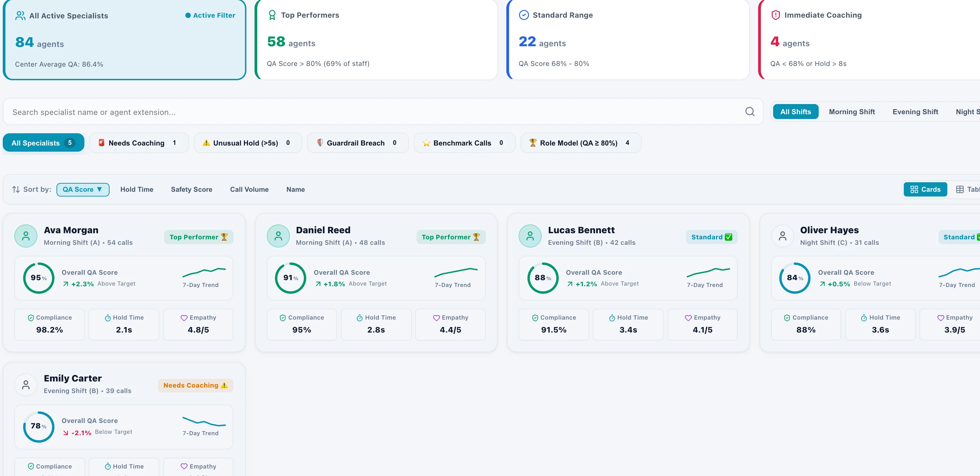Open the Top Performers summary card

point(376,39)
